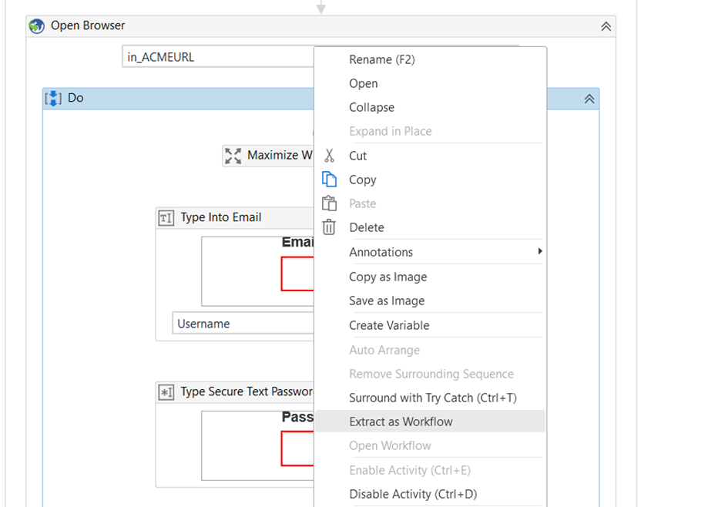Click the Username text field

point(243,324)
